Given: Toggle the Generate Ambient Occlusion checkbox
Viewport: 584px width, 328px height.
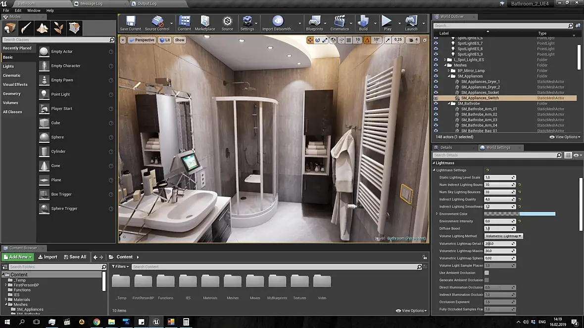Looking at the screenshot, I should [487, 280].
